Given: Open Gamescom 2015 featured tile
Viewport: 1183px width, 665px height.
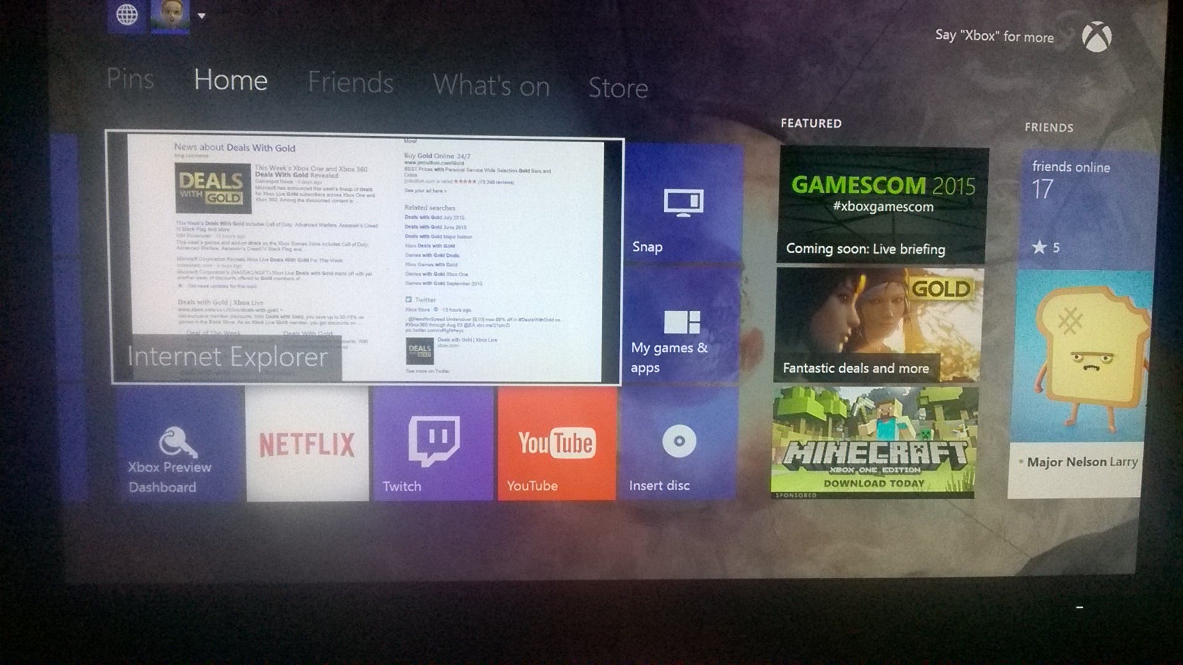Looking at the screenshot, I should 882,205.
